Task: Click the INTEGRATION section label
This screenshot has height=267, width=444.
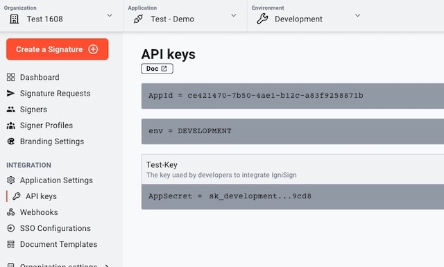Action: point(29,165)
